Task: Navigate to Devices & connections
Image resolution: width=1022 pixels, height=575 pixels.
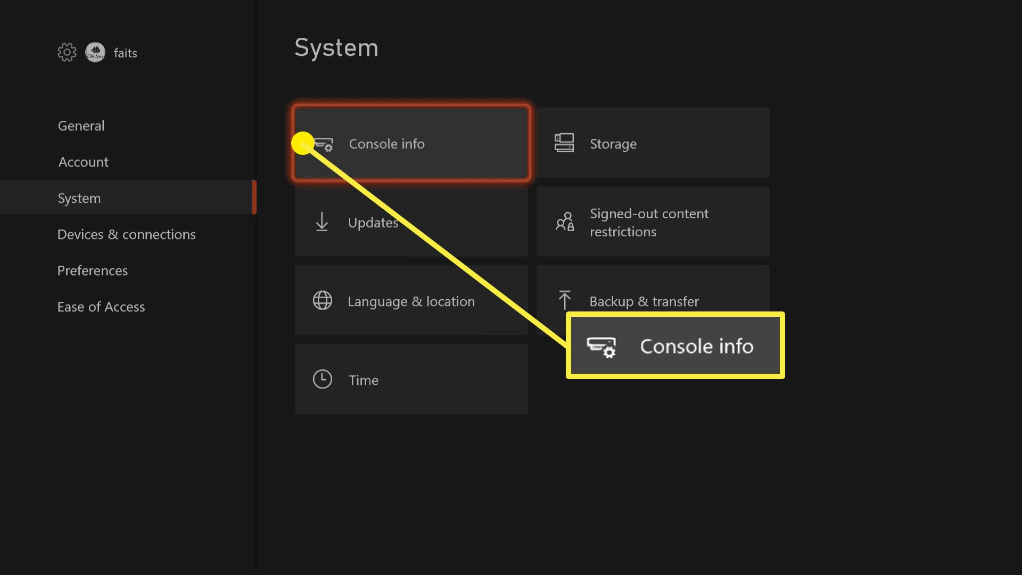Action: 126,234
